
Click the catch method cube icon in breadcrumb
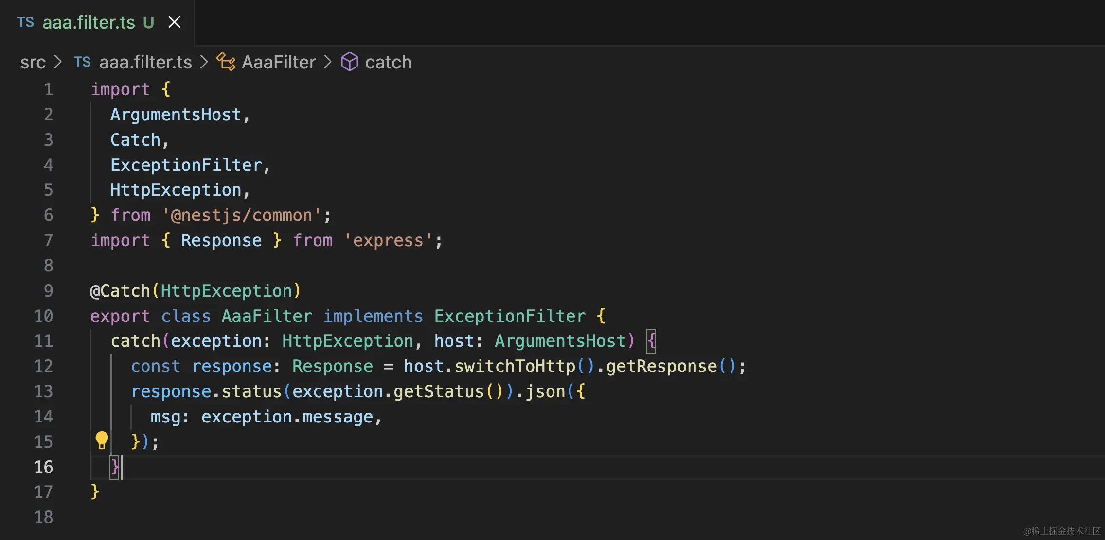[x=350, y=62]
